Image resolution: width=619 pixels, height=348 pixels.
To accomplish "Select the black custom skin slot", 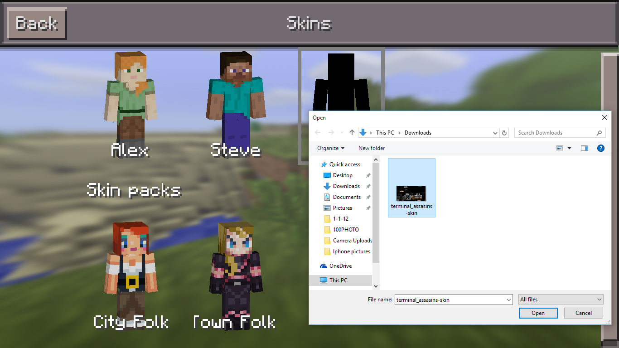I will [341, 82].
